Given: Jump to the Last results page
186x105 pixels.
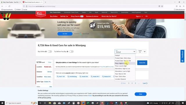Looking at the screenshot, I should (145, 83).
